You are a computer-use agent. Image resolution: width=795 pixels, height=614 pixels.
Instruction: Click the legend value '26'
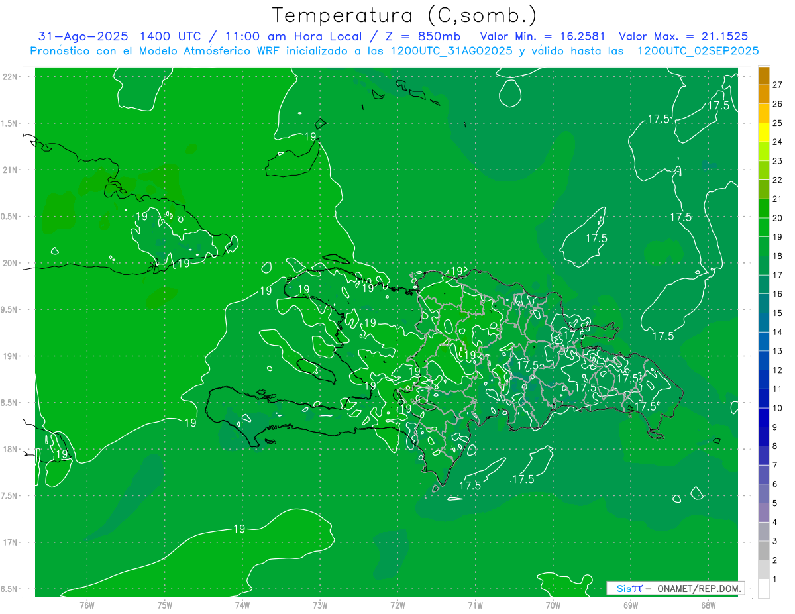coord(778,103)
